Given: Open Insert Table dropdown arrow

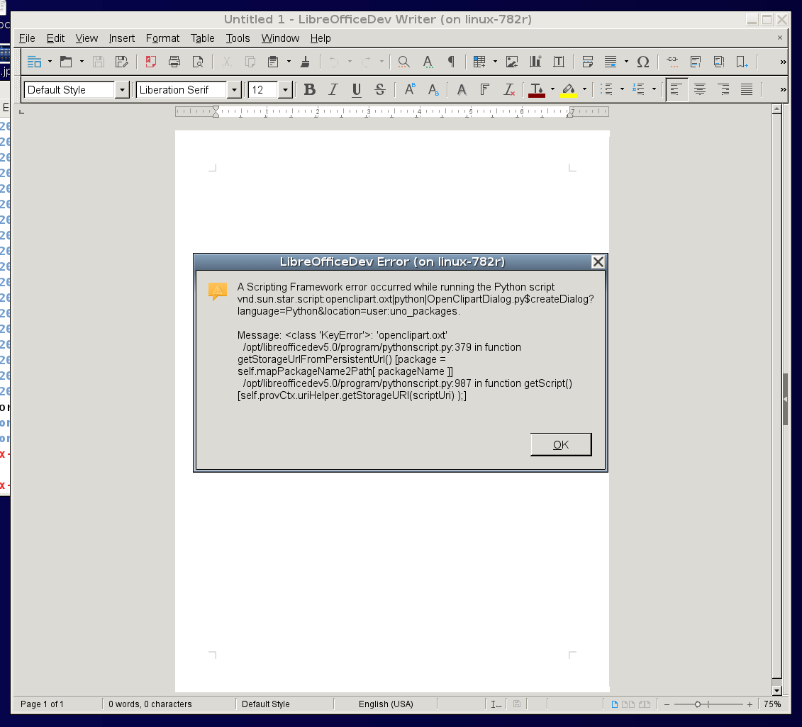Looking at the screenshot, I should [495, 62].
